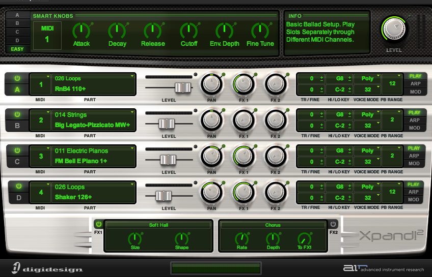Click slot D FX 1 knob
The width and height of the screenshot is (432, 277).
[244, 192]
